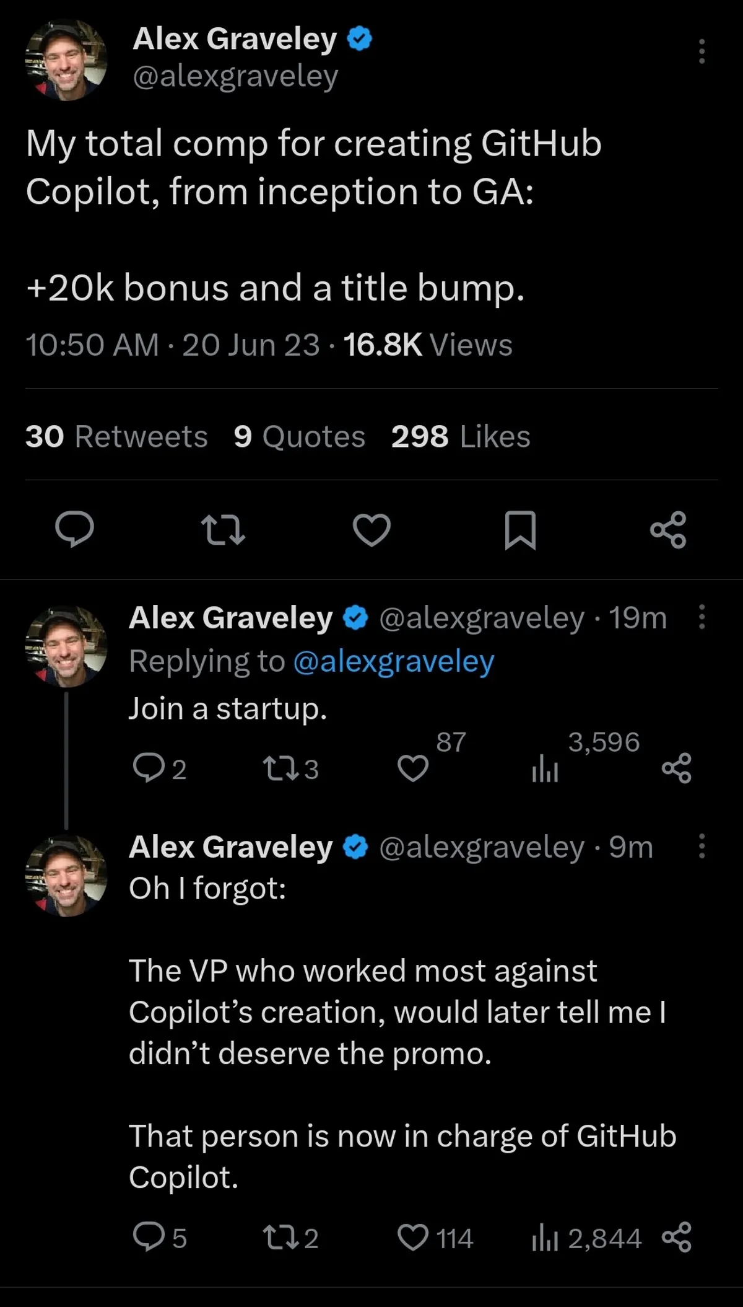
Task: Like the main tweet with heart icon
Action: [x=371, y=530]
